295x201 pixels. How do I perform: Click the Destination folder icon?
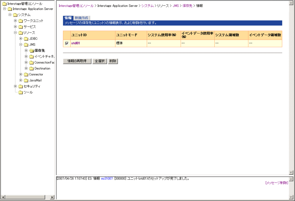(x=32, y=68)
